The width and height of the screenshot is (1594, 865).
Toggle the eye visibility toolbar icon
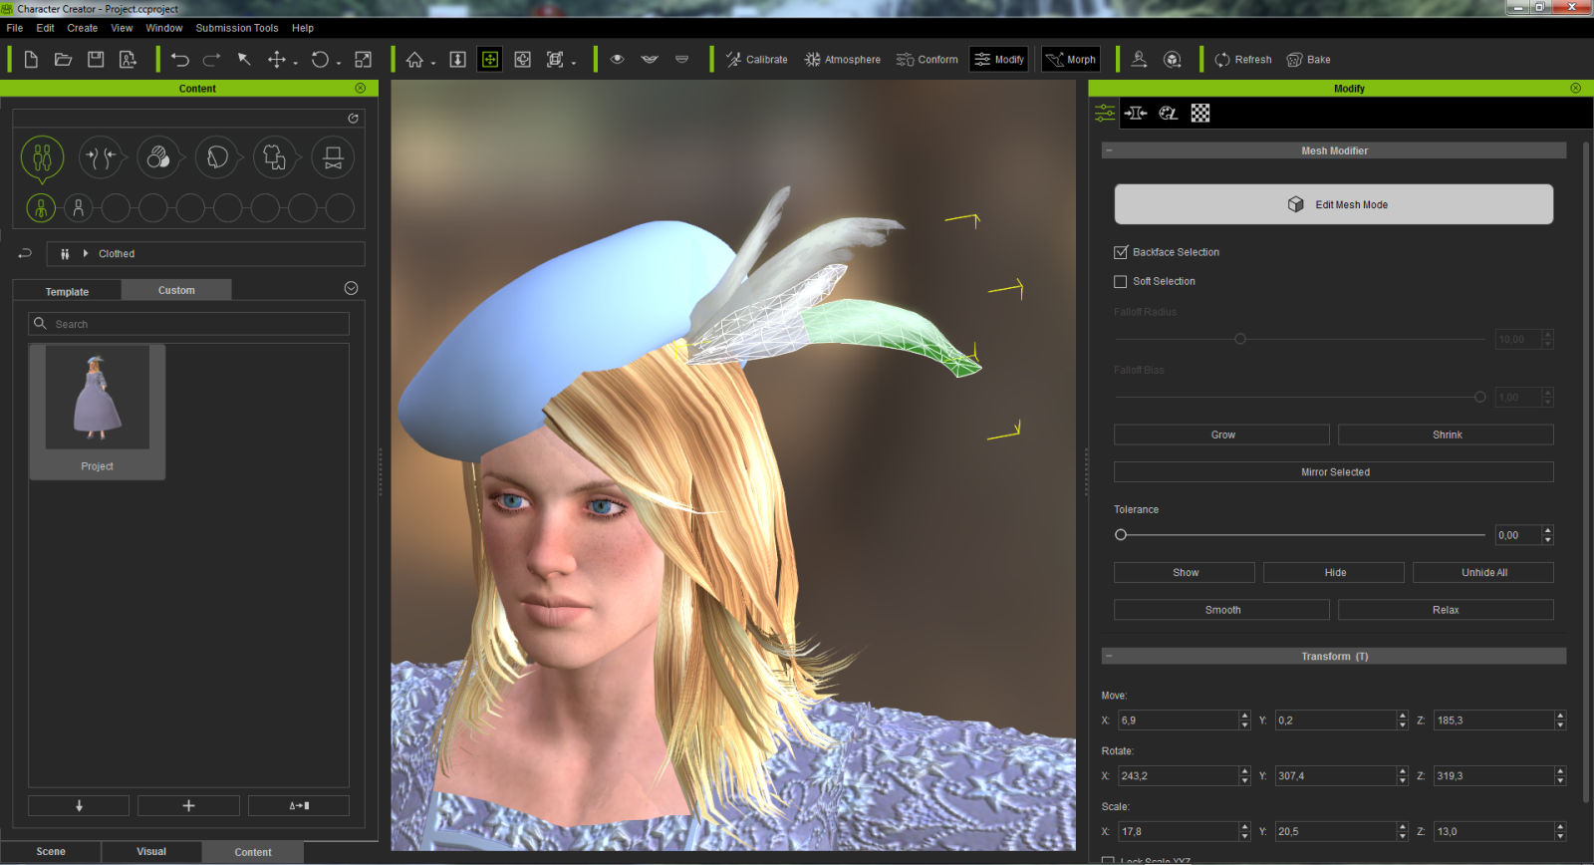click(618, 59)
